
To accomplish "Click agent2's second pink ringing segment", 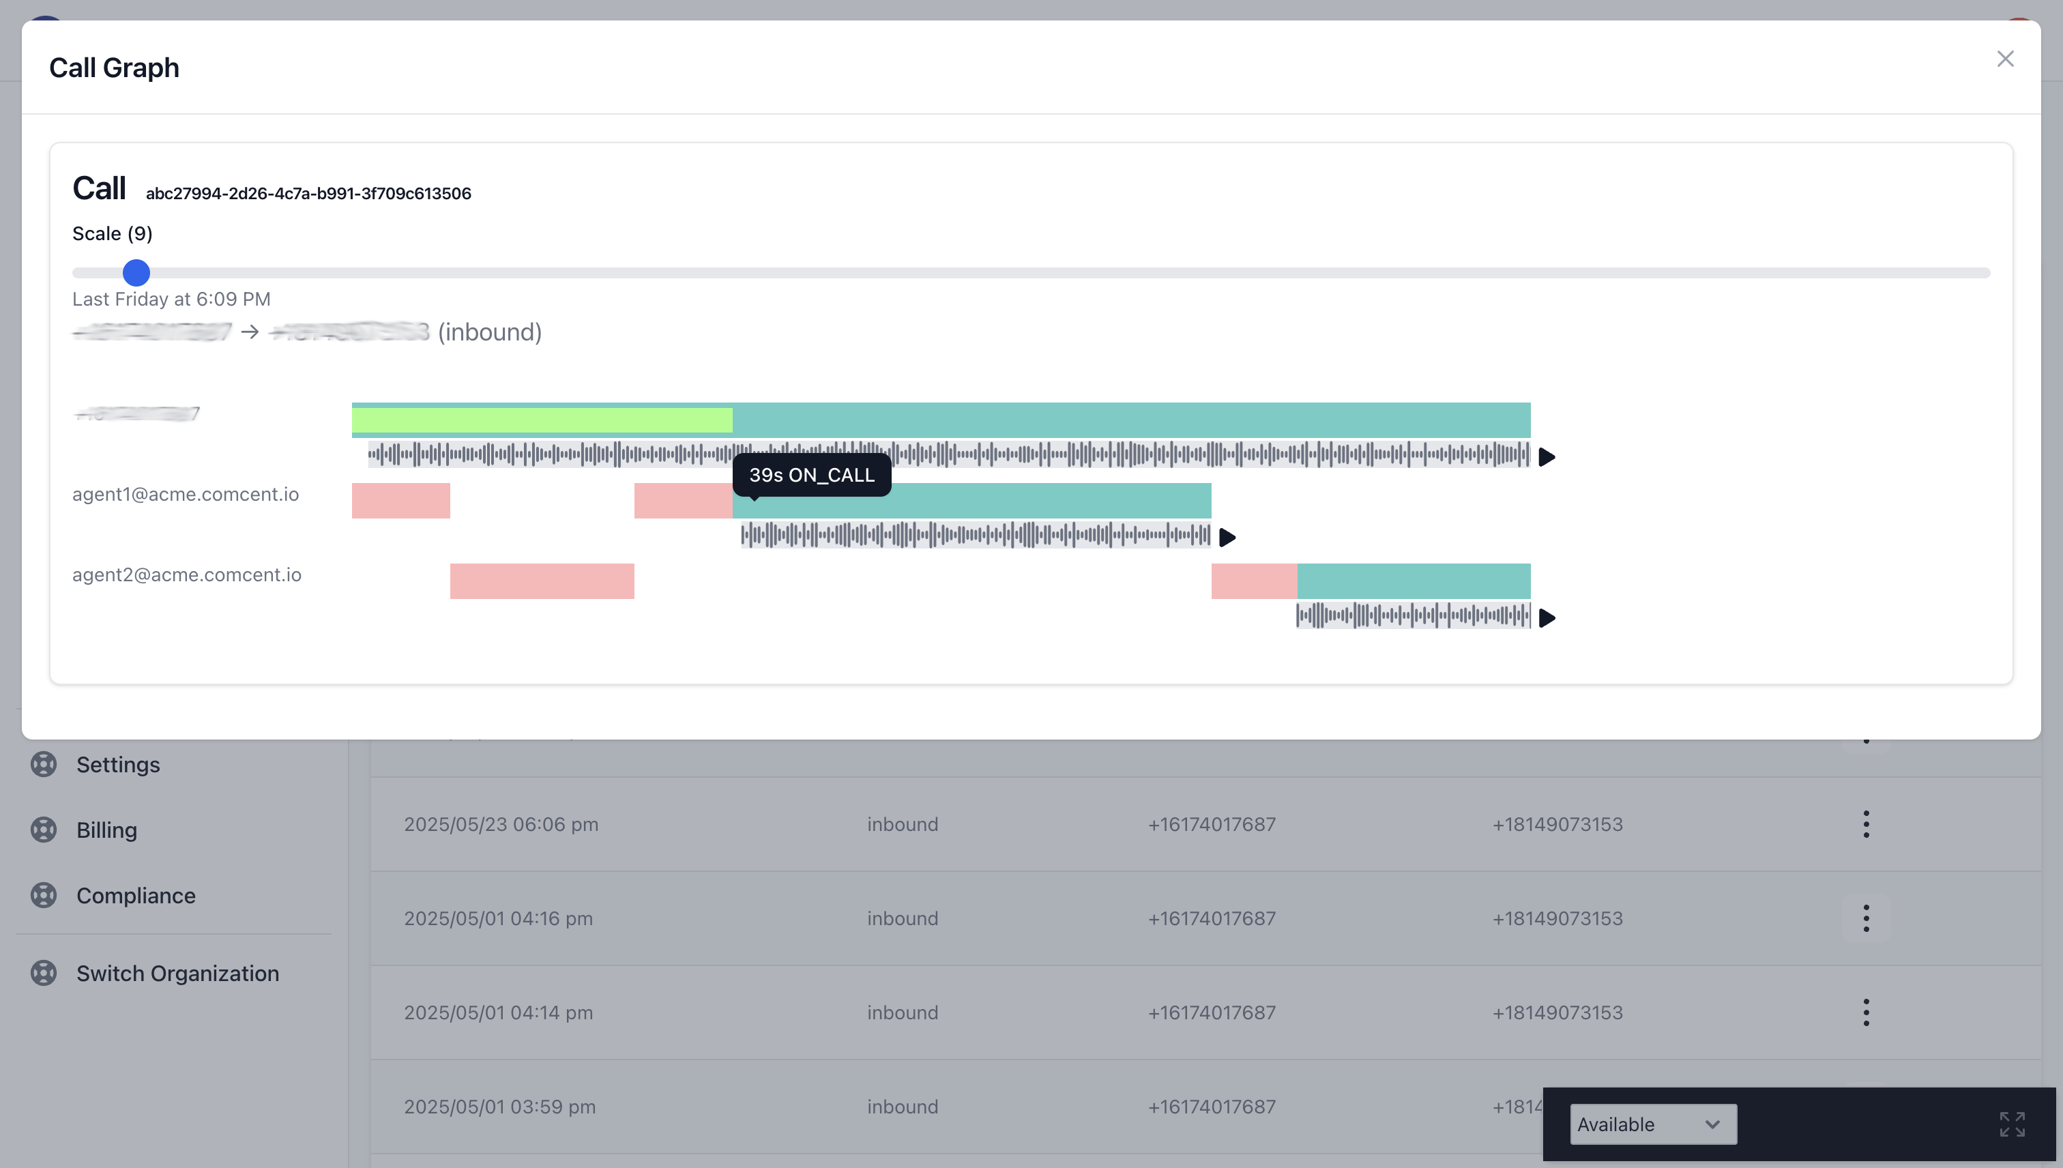I will click(1254, 581).
